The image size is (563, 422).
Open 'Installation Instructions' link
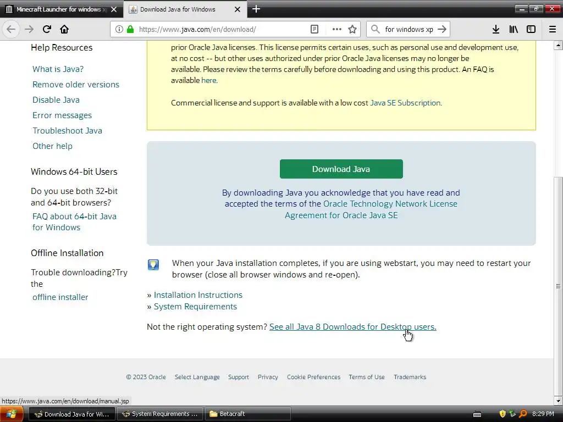(x=198, y=295)
